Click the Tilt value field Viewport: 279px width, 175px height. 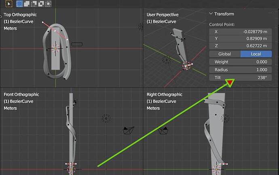pyautogui.click(x=241, y=78)
